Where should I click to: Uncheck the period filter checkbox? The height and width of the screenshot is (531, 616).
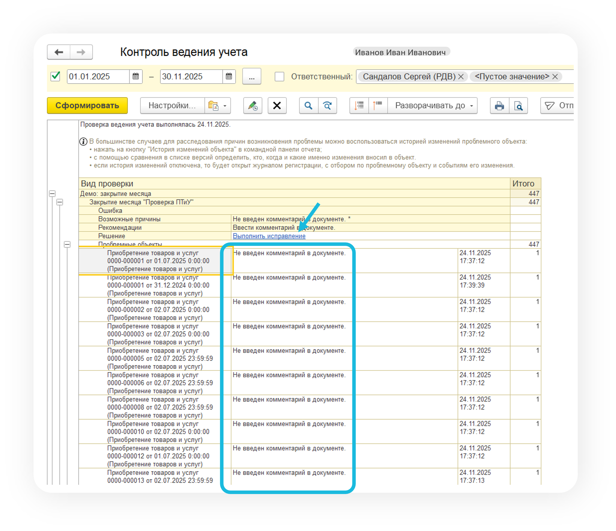(55, 76)
